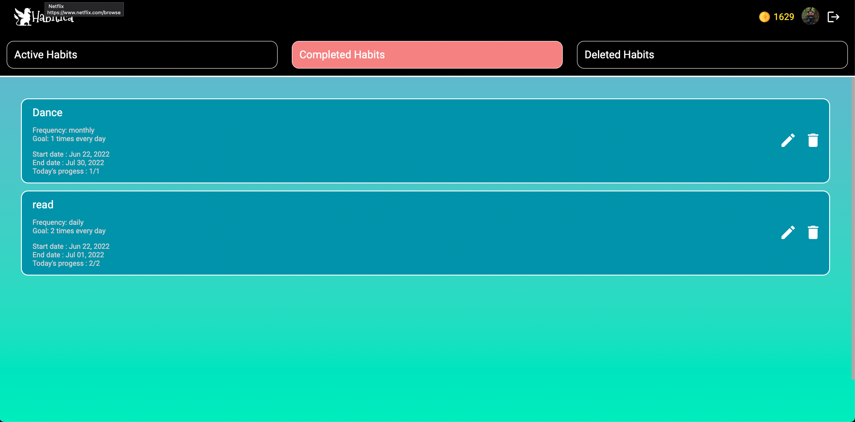Log out using the exit icon
The width and height of the screenshot is (855, 422).
click(833, 16)
